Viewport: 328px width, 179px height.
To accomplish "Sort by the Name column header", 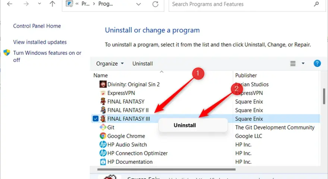I will coord(100,75).
